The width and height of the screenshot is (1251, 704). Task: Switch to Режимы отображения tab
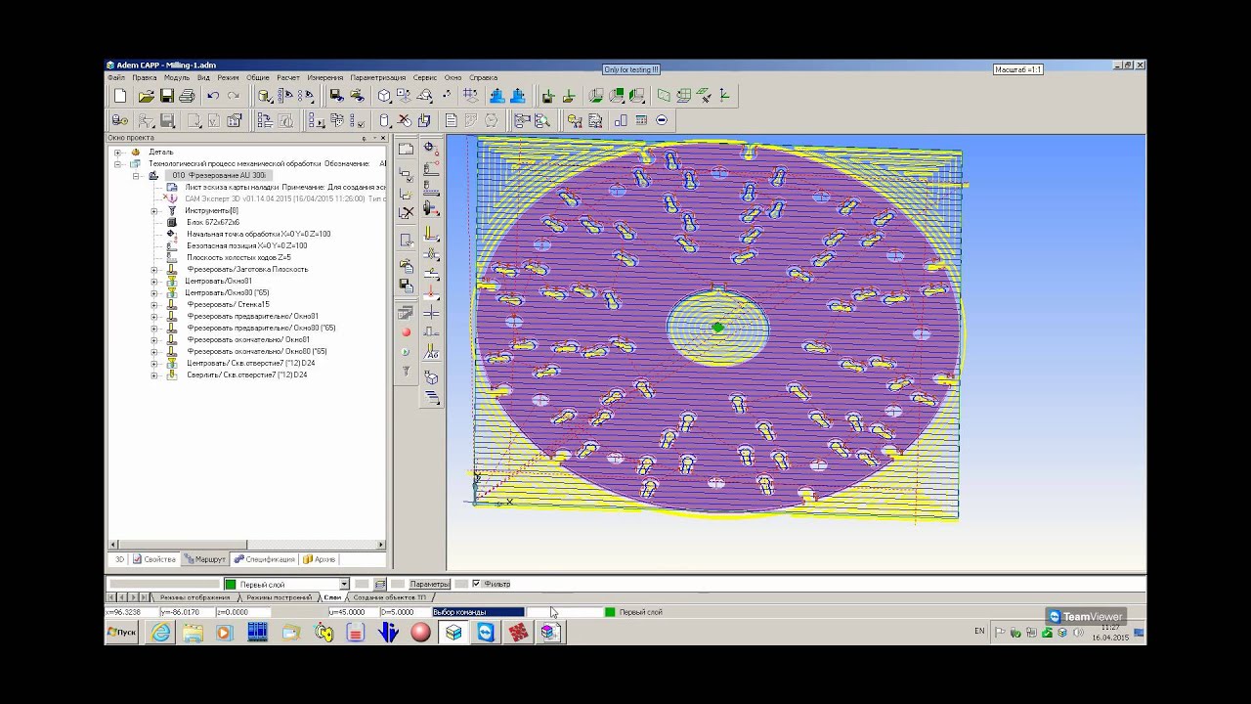click(194, 596)
